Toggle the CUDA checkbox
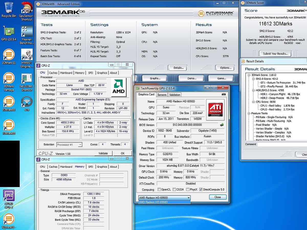This screenshot has height=230, width=307. [174, 189]
